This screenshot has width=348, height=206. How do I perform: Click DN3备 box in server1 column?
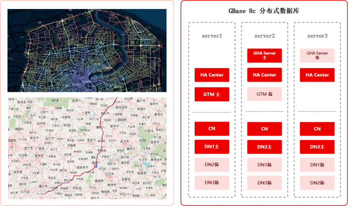coord(212,183)
